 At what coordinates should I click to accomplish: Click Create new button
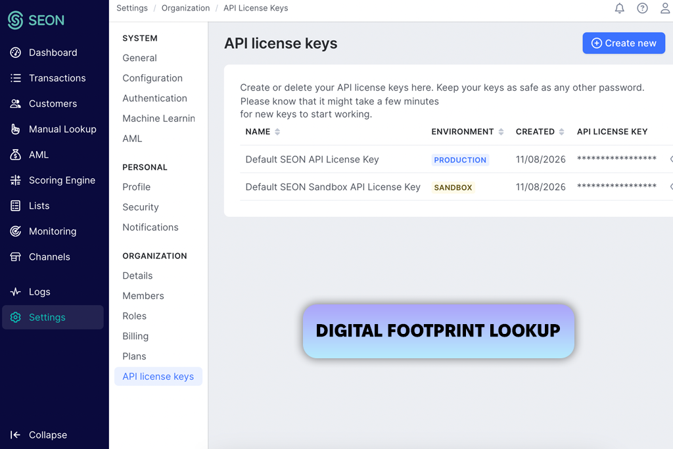624,43
